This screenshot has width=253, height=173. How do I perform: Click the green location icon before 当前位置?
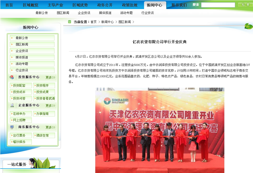coord(69,22)
